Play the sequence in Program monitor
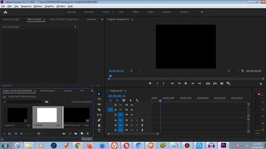This screenshot has height=149, width=266. point(186,84)
